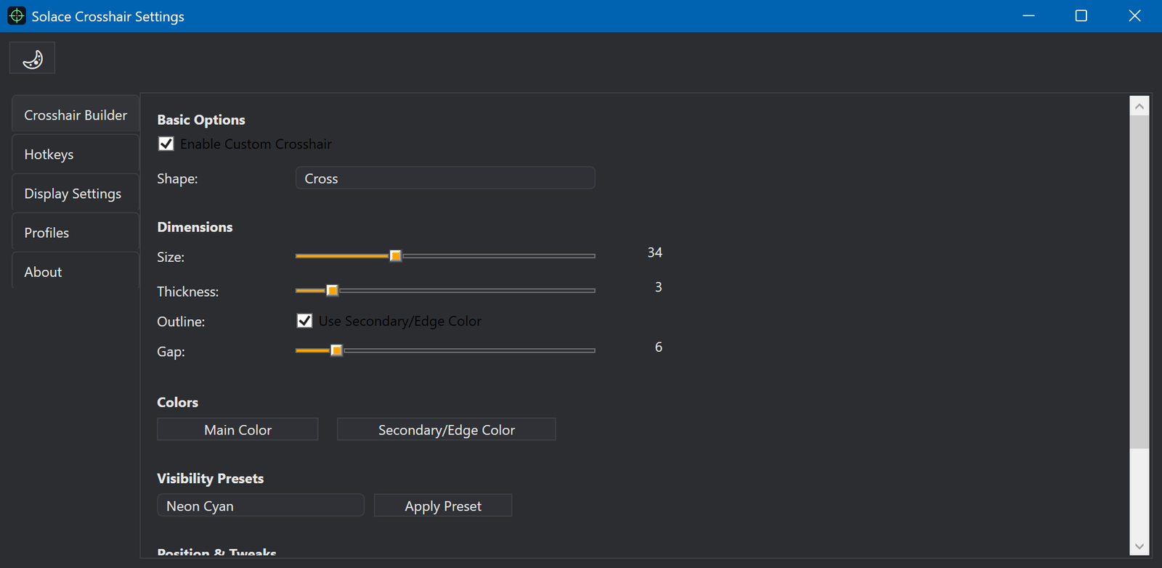This screenshot has width=1162, height=568.
Task: Click the Size slider handle
Action: (396, 256)
